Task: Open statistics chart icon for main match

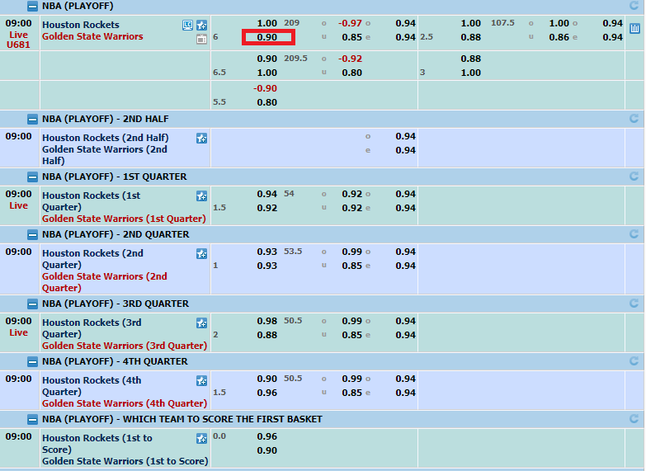Action: [634, 28]
